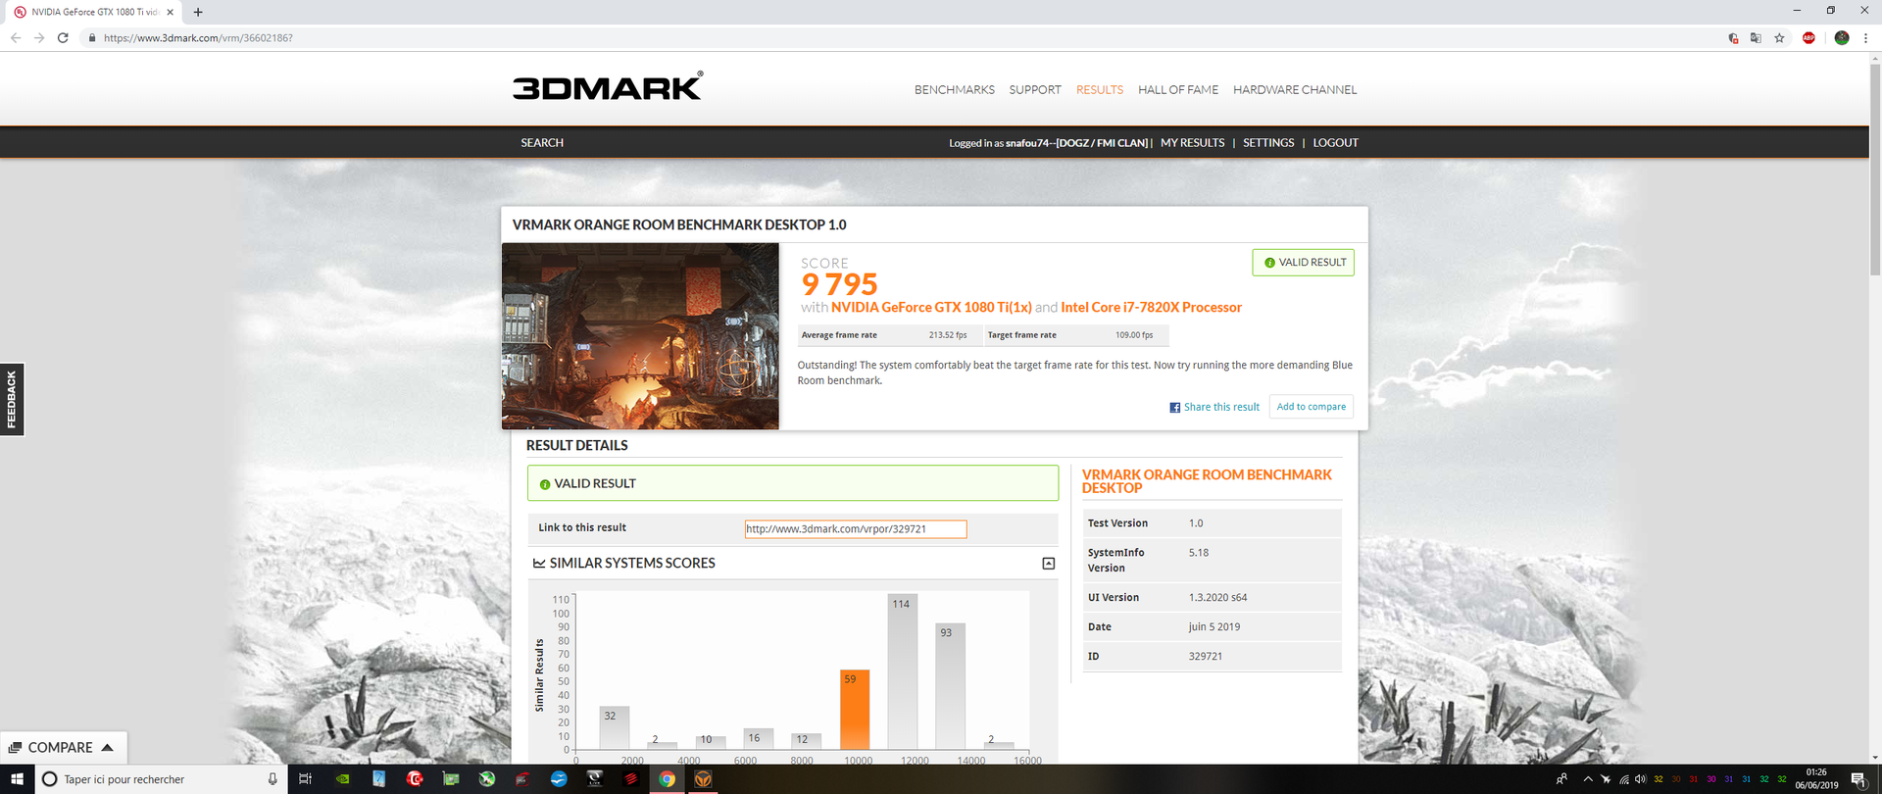This screenshot has height=794, width=1882.
Task: Click the chart icon beside Similar Systems
Action: point(539,564)
